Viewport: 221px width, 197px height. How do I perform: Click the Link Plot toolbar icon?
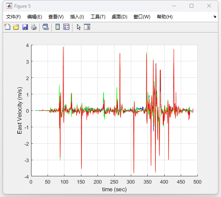46,27
